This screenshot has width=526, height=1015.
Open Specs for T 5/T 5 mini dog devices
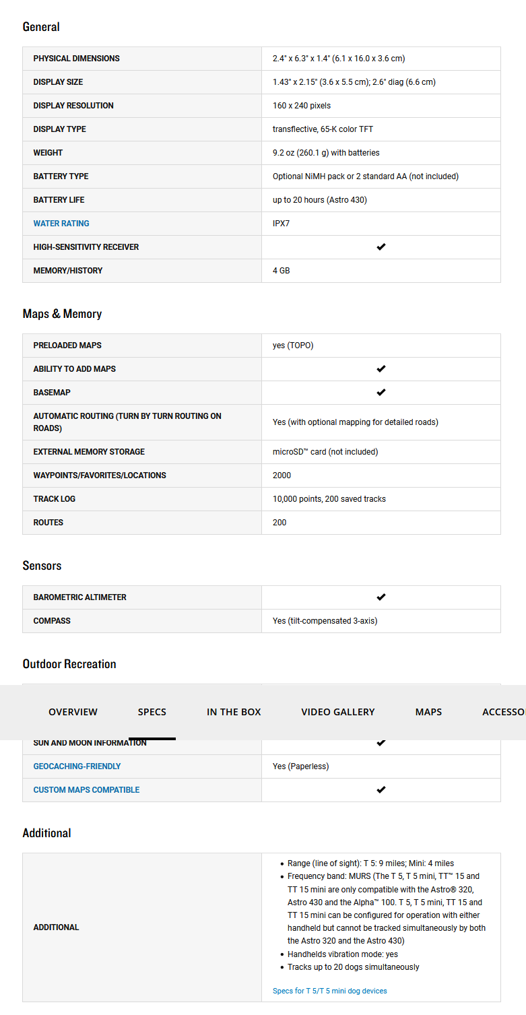point(329,991)
